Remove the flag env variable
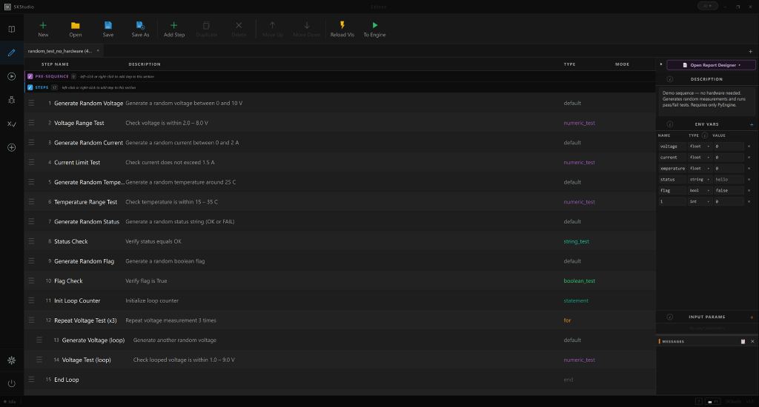 pos(749,190)
